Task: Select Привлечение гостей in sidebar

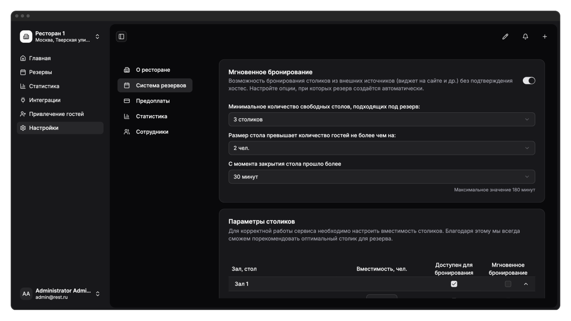Action: coord(56,114)
